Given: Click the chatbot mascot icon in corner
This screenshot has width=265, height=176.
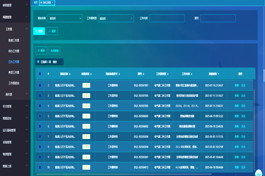Looking at the screenshot, I should click(x=258, y=172).
